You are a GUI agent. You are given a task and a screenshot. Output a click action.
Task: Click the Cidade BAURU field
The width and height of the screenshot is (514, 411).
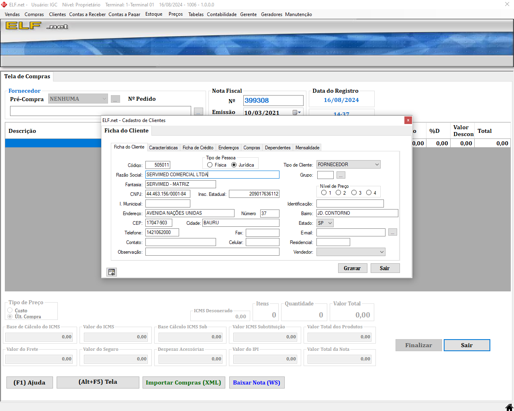(x=241, y=223)
